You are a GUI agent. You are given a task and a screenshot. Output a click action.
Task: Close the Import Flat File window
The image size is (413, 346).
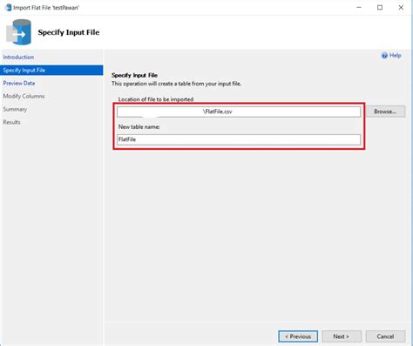[x=401, y=8]
